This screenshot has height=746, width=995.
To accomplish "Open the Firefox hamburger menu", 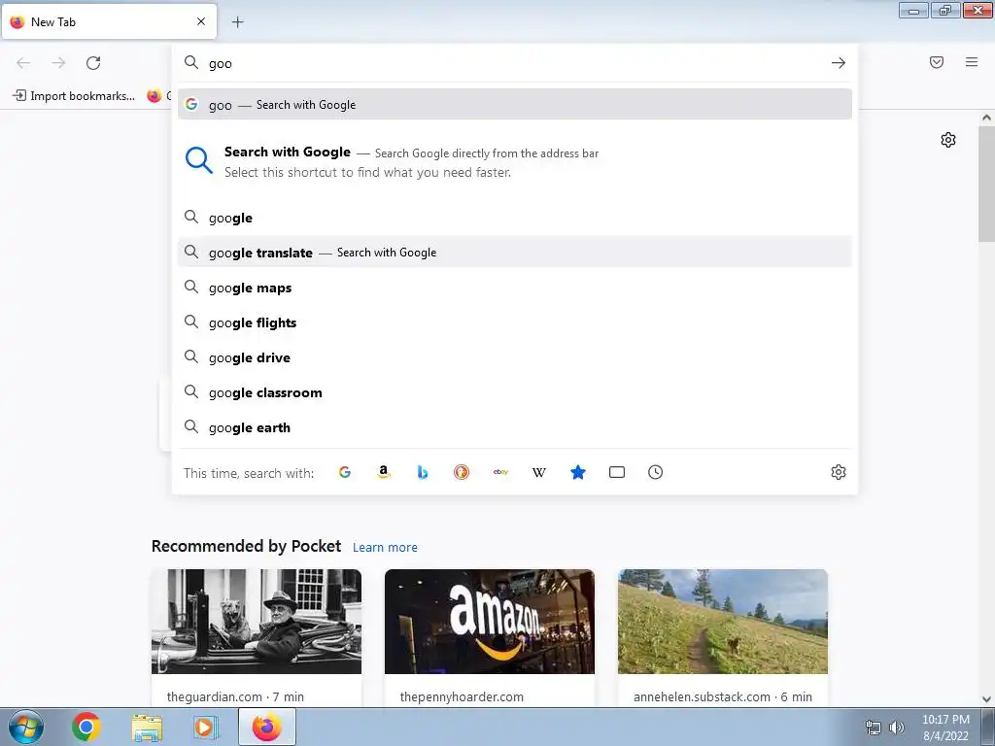I will pyautogui.click(x=972, y=62).
